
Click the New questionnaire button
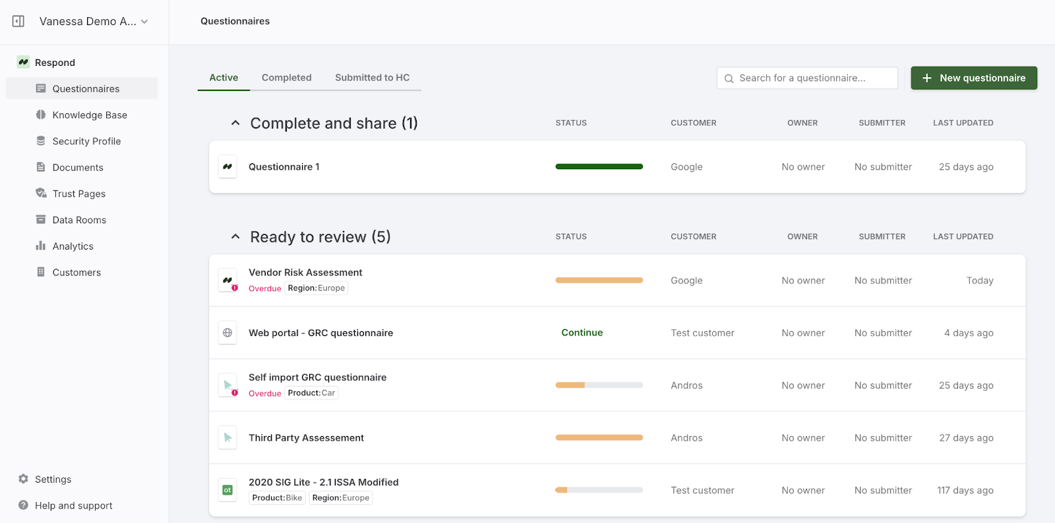(x=974, y=78)
